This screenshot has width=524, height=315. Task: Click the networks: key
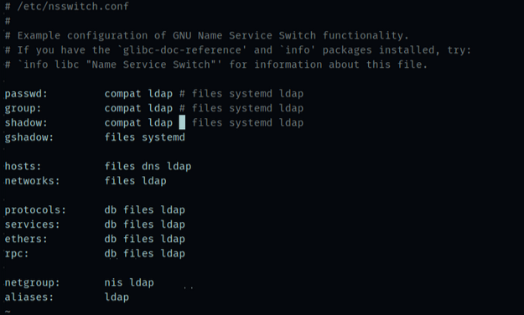coord(32,181)
